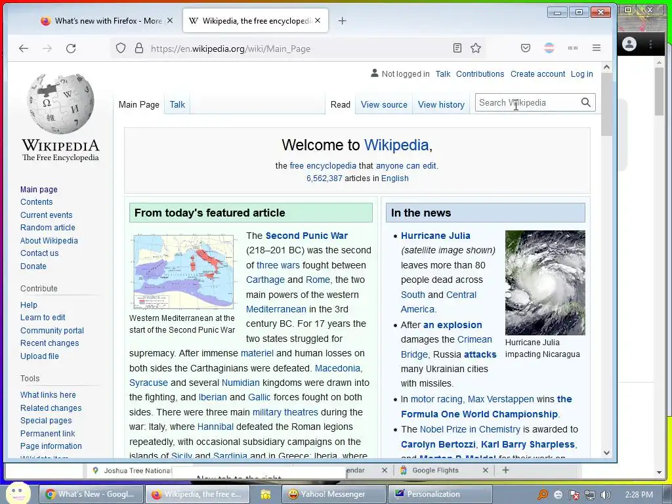Click the padlock site security icon

tap(139, 48)
